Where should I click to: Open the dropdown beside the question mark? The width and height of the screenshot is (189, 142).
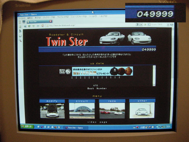[x=141, y=25]
